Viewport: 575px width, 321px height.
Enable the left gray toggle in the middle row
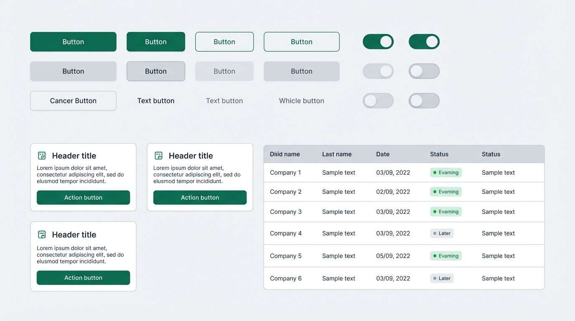click(x=378, y=71)
